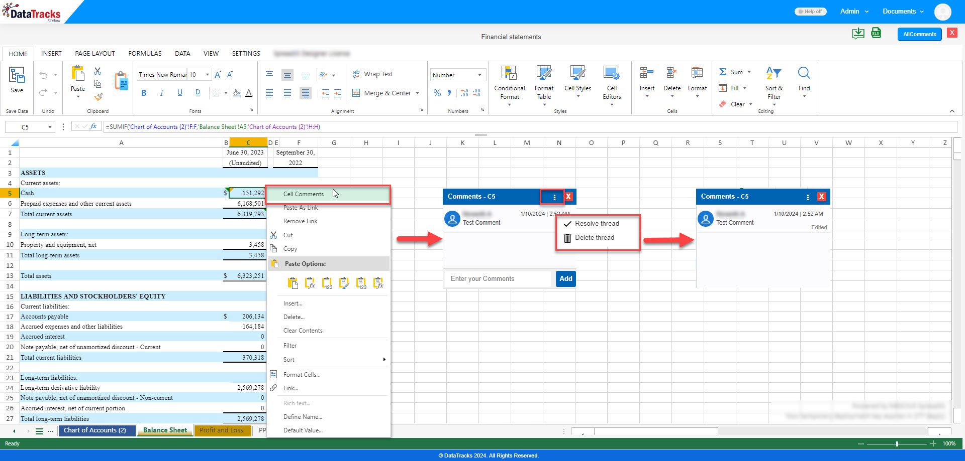The height and width of the screenshot is (461, 965).
Task: Click the Insert cells icon
Action: pos(647,73)
